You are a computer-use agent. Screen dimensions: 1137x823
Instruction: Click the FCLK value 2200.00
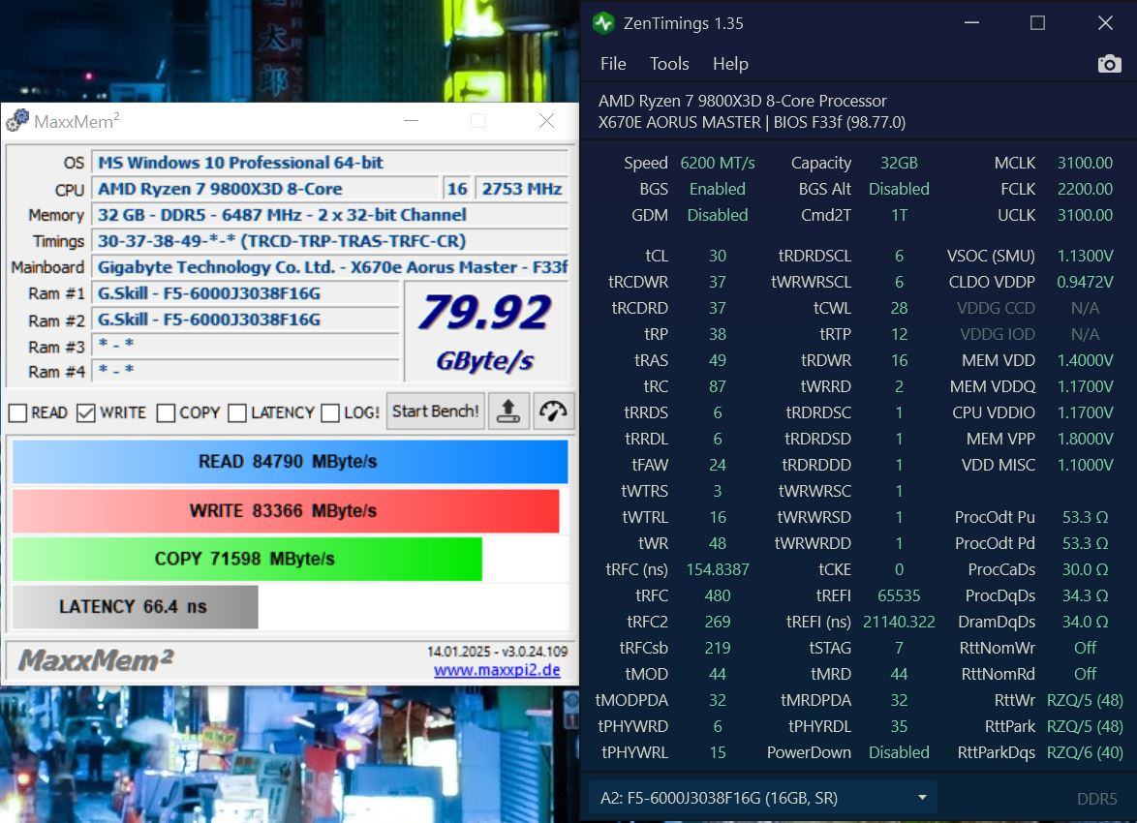[x=1085, y=189]
